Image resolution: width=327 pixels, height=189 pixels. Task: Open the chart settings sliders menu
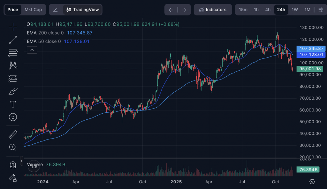pos(320,10)
